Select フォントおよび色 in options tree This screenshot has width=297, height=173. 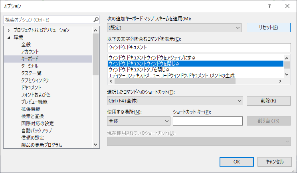click(x=36, y=95)
